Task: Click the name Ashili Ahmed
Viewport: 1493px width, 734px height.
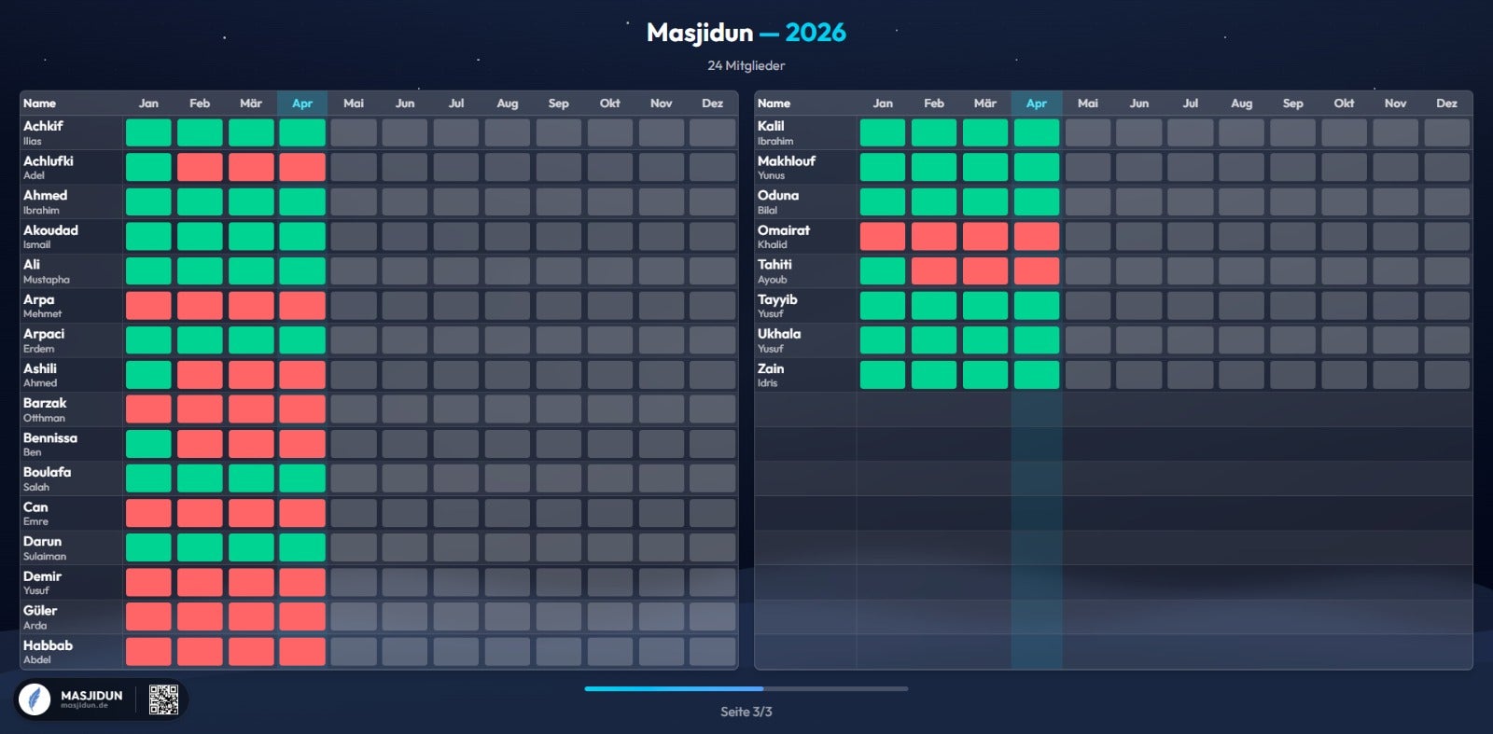Action: (x=40, y=375)
